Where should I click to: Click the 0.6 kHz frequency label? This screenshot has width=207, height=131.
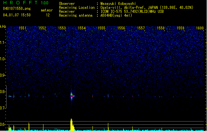coord(3,124)
